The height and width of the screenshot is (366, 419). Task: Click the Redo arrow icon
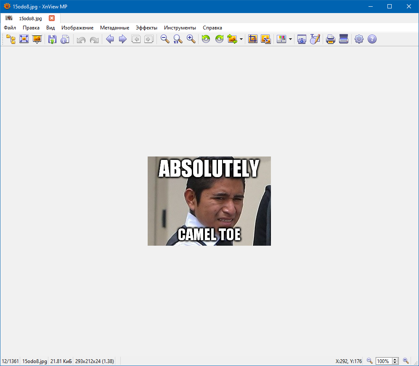pos(94,40)
